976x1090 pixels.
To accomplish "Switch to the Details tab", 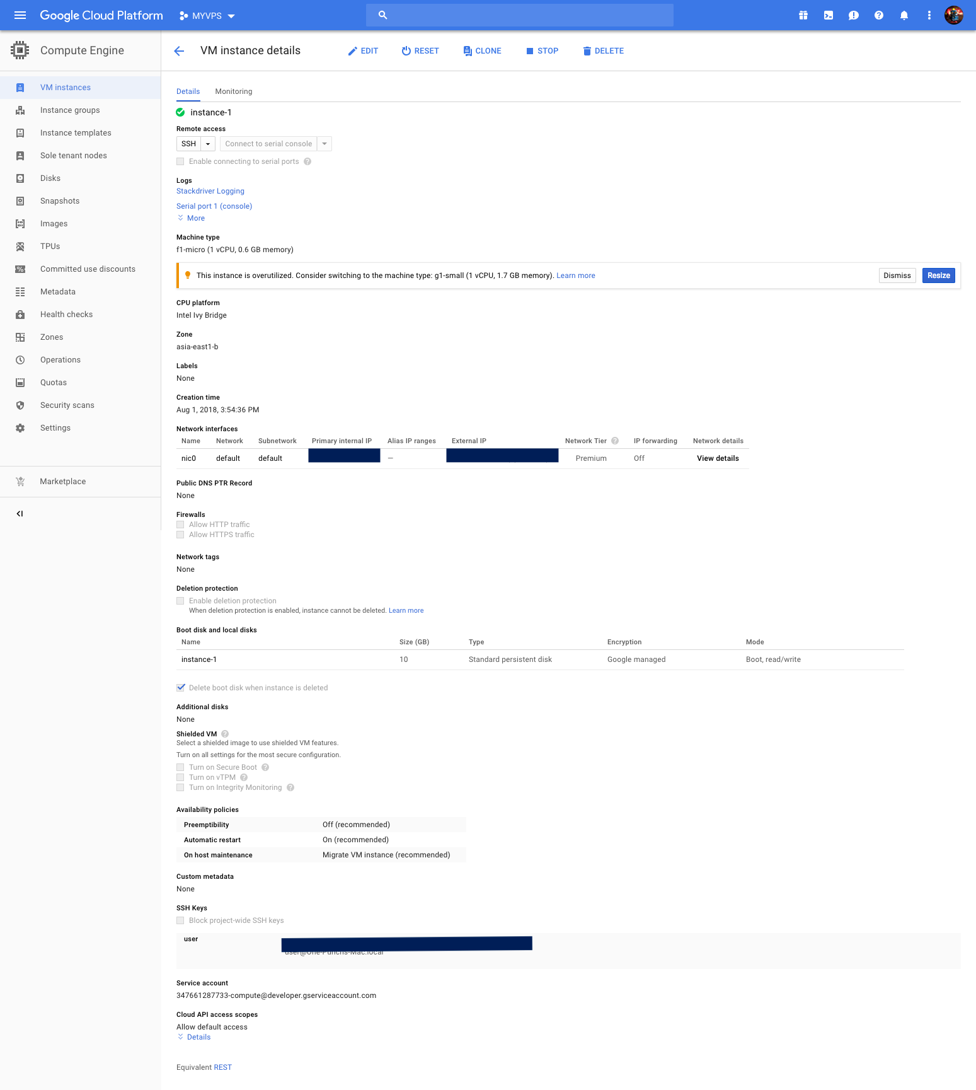I will point(188,91).
